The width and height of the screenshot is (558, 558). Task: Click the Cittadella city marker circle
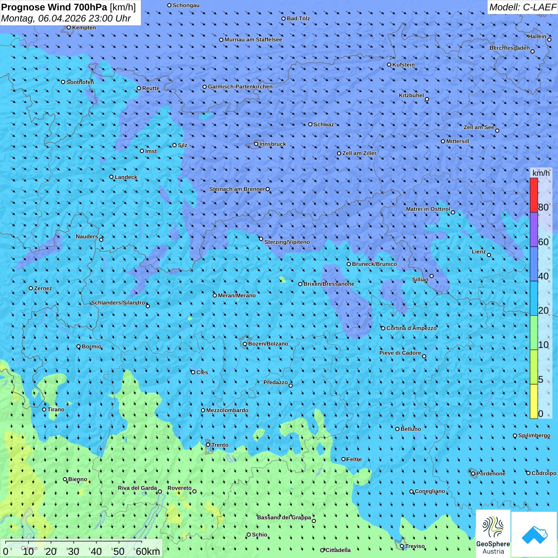coord(322,550)
